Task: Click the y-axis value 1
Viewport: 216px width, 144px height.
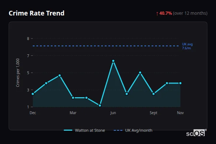Action: pos(28,107)
